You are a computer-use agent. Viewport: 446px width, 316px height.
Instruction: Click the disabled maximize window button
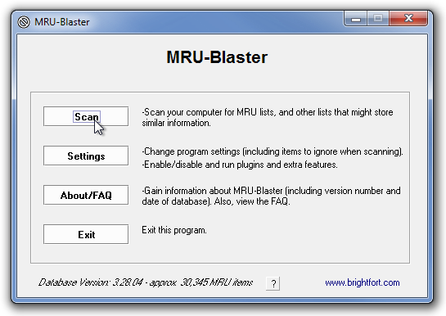pos(378,19)
